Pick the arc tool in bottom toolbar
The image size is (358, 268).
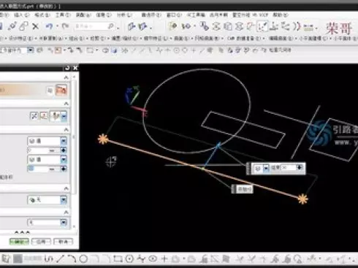[x=72, y=259]
